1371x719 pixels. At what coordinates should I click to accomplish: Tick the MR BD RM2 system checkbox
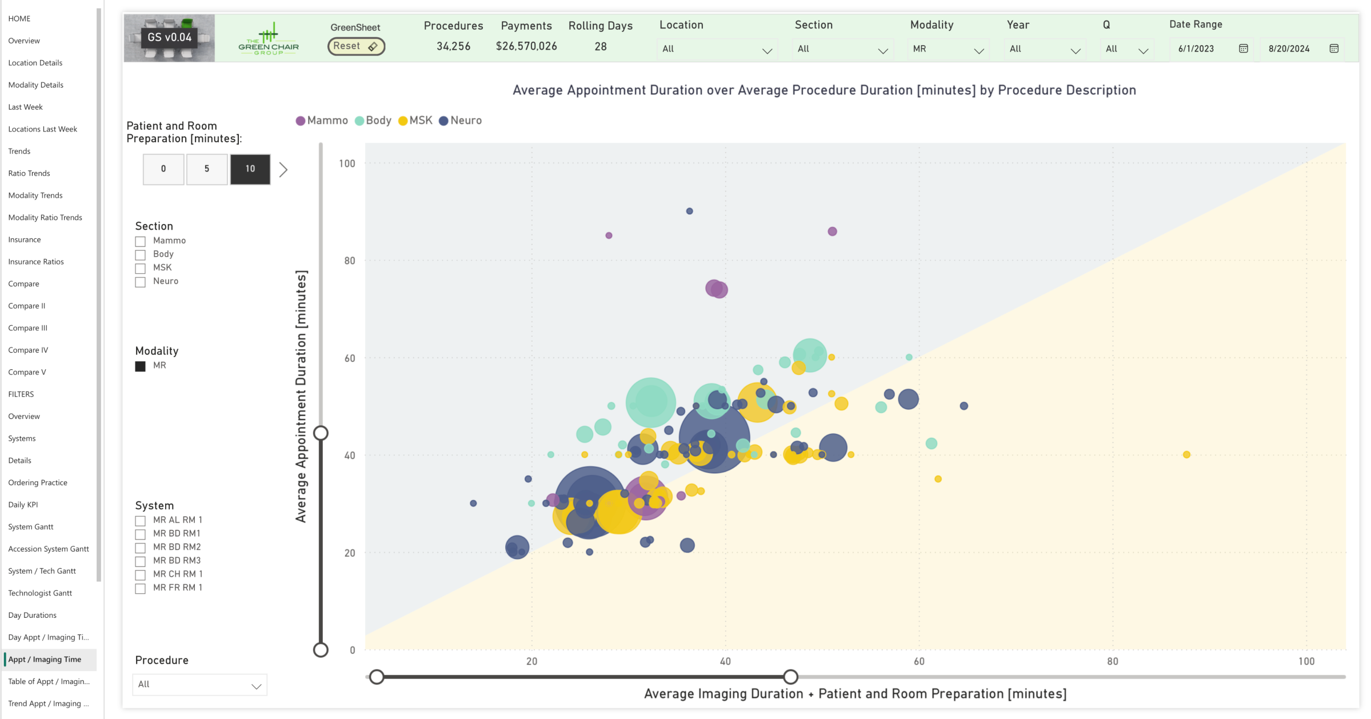tap(141, 548)
